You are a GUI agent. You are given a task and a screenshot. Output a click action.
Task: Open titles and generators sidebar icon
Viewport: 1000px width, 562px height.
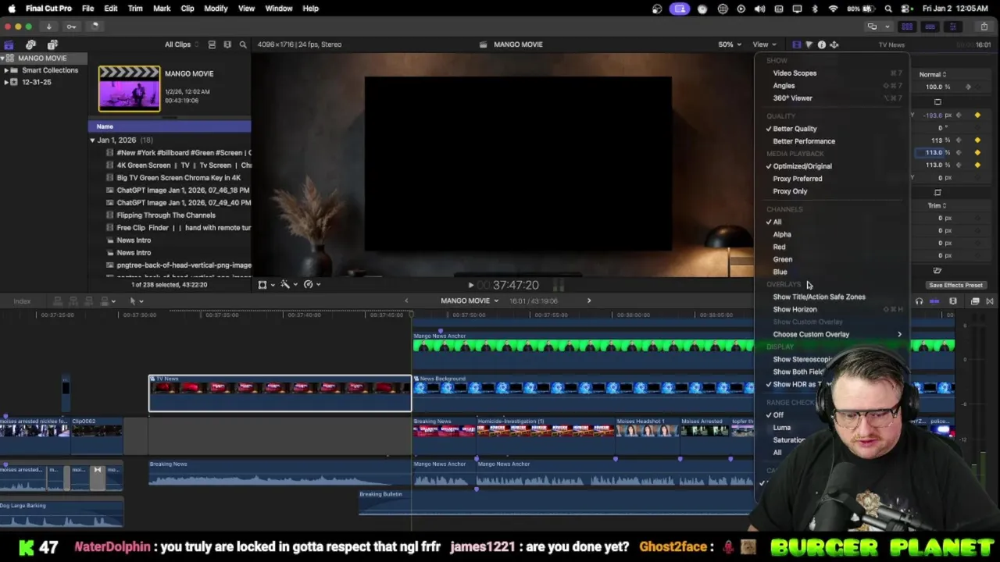[52, 44]
